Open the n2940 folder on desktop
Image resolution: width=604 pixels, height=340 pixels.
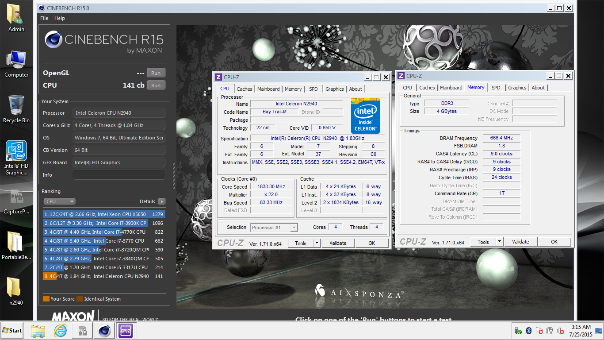pyautogui.click(x=16, y=291)
